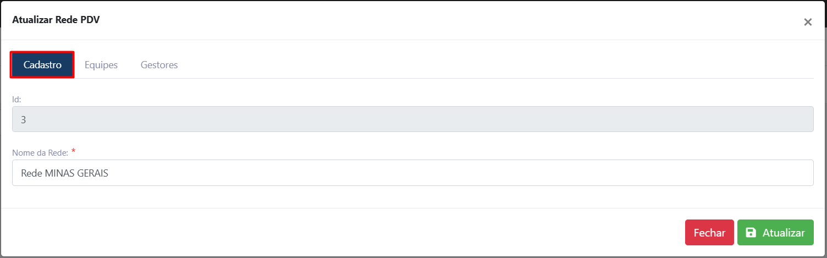Close the dialog with the X icon
The height and width of the screenshot is (258, 827).
[x=808, y=22]
